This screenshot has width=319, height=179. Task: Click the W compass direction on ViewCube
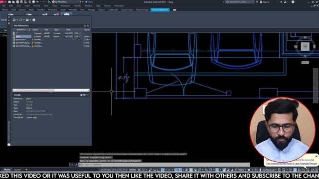296,47
